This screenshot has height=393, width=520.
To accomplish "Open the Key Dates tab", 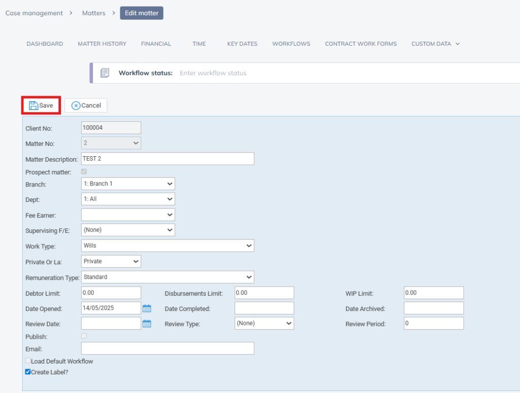I will click(242, 44).
